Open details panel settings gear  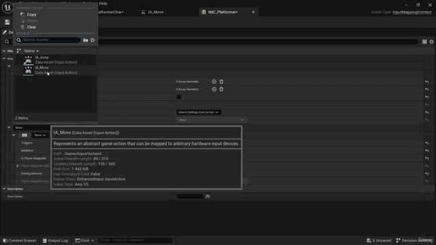click(431, 42)
